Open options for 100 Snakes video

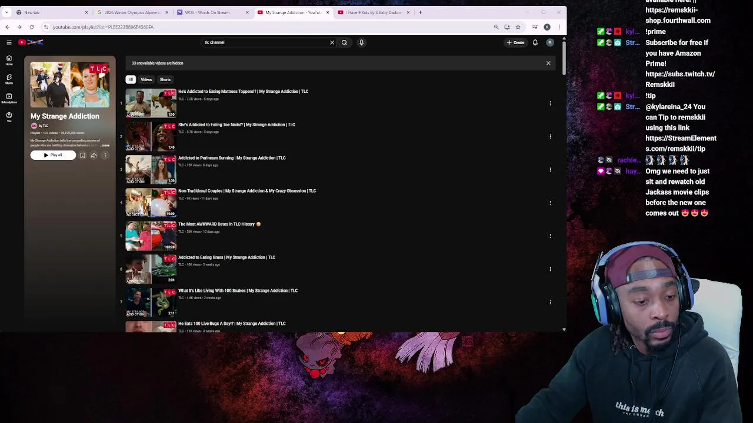(x=551, y=303)
